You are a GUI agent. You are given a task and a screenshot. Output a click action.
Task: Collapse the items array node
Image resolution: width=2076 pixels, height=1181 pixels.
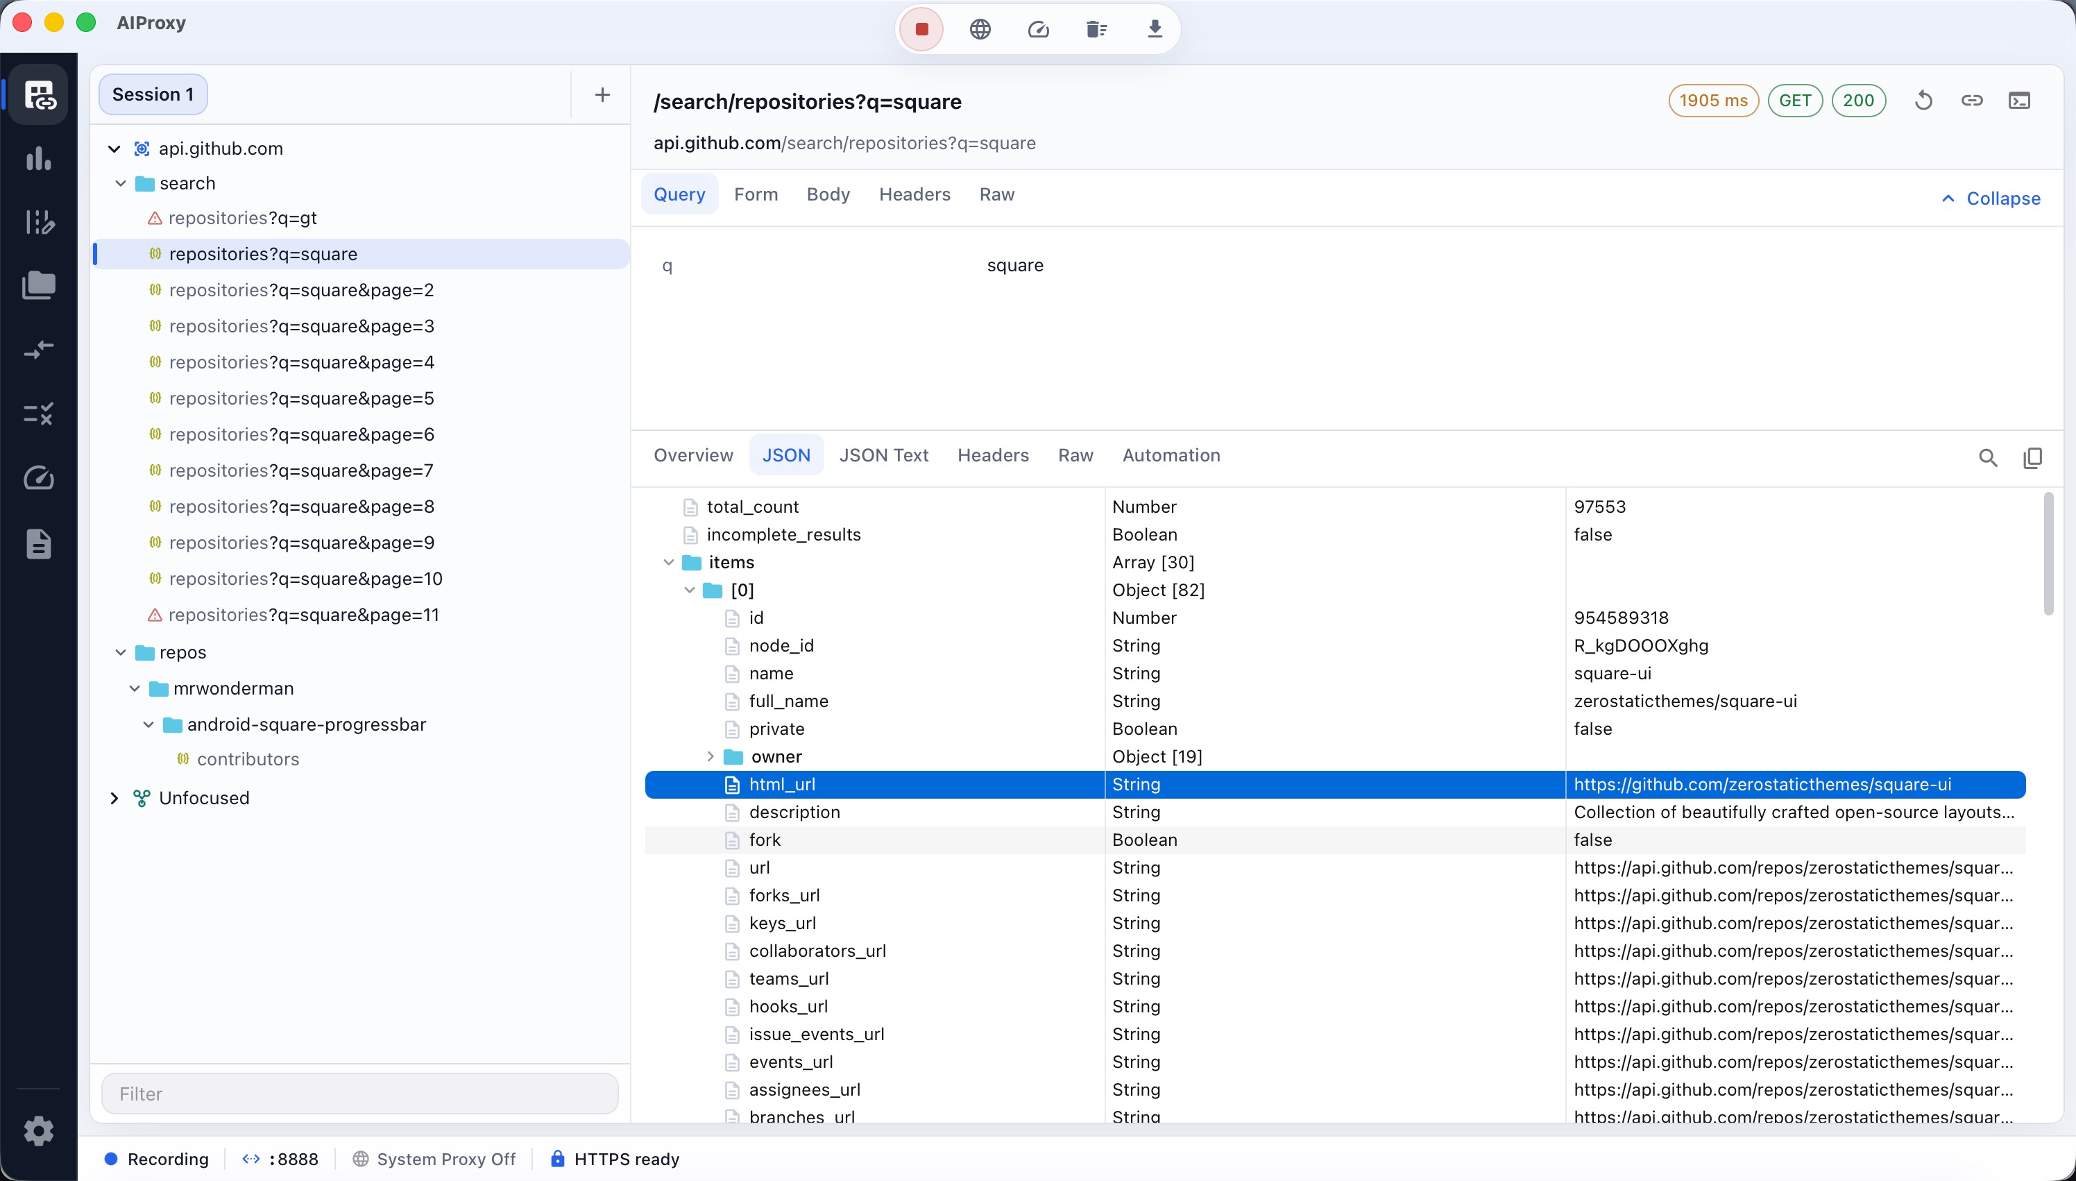click(x=669, y=562)
